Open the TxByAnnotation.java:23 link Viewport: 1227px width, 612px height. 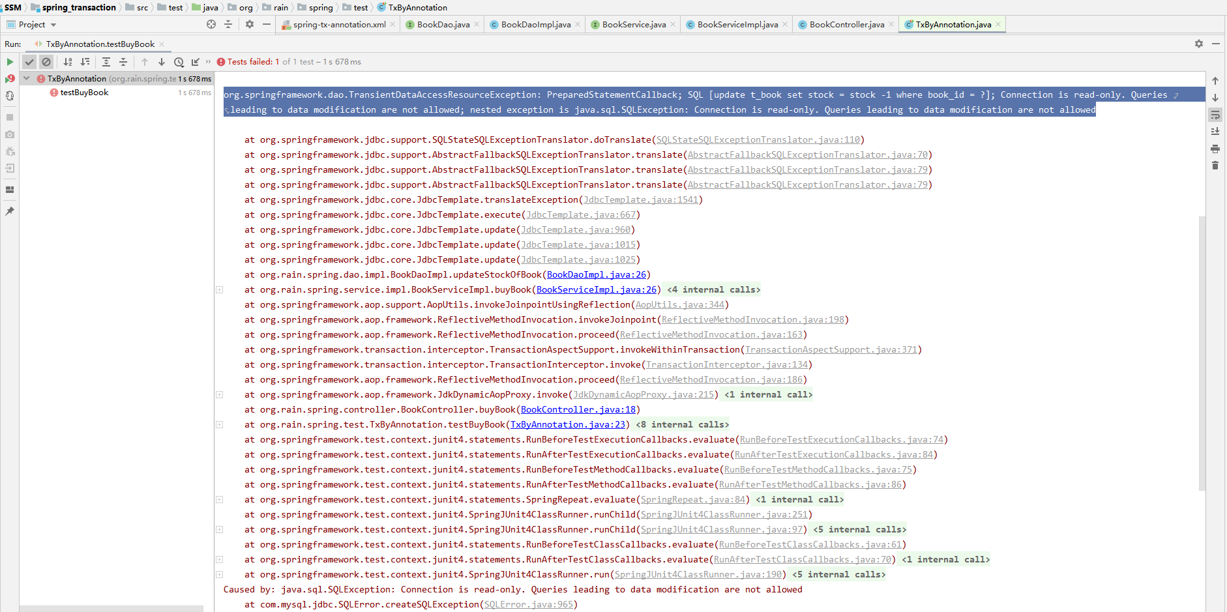click(x=568, y=425)
